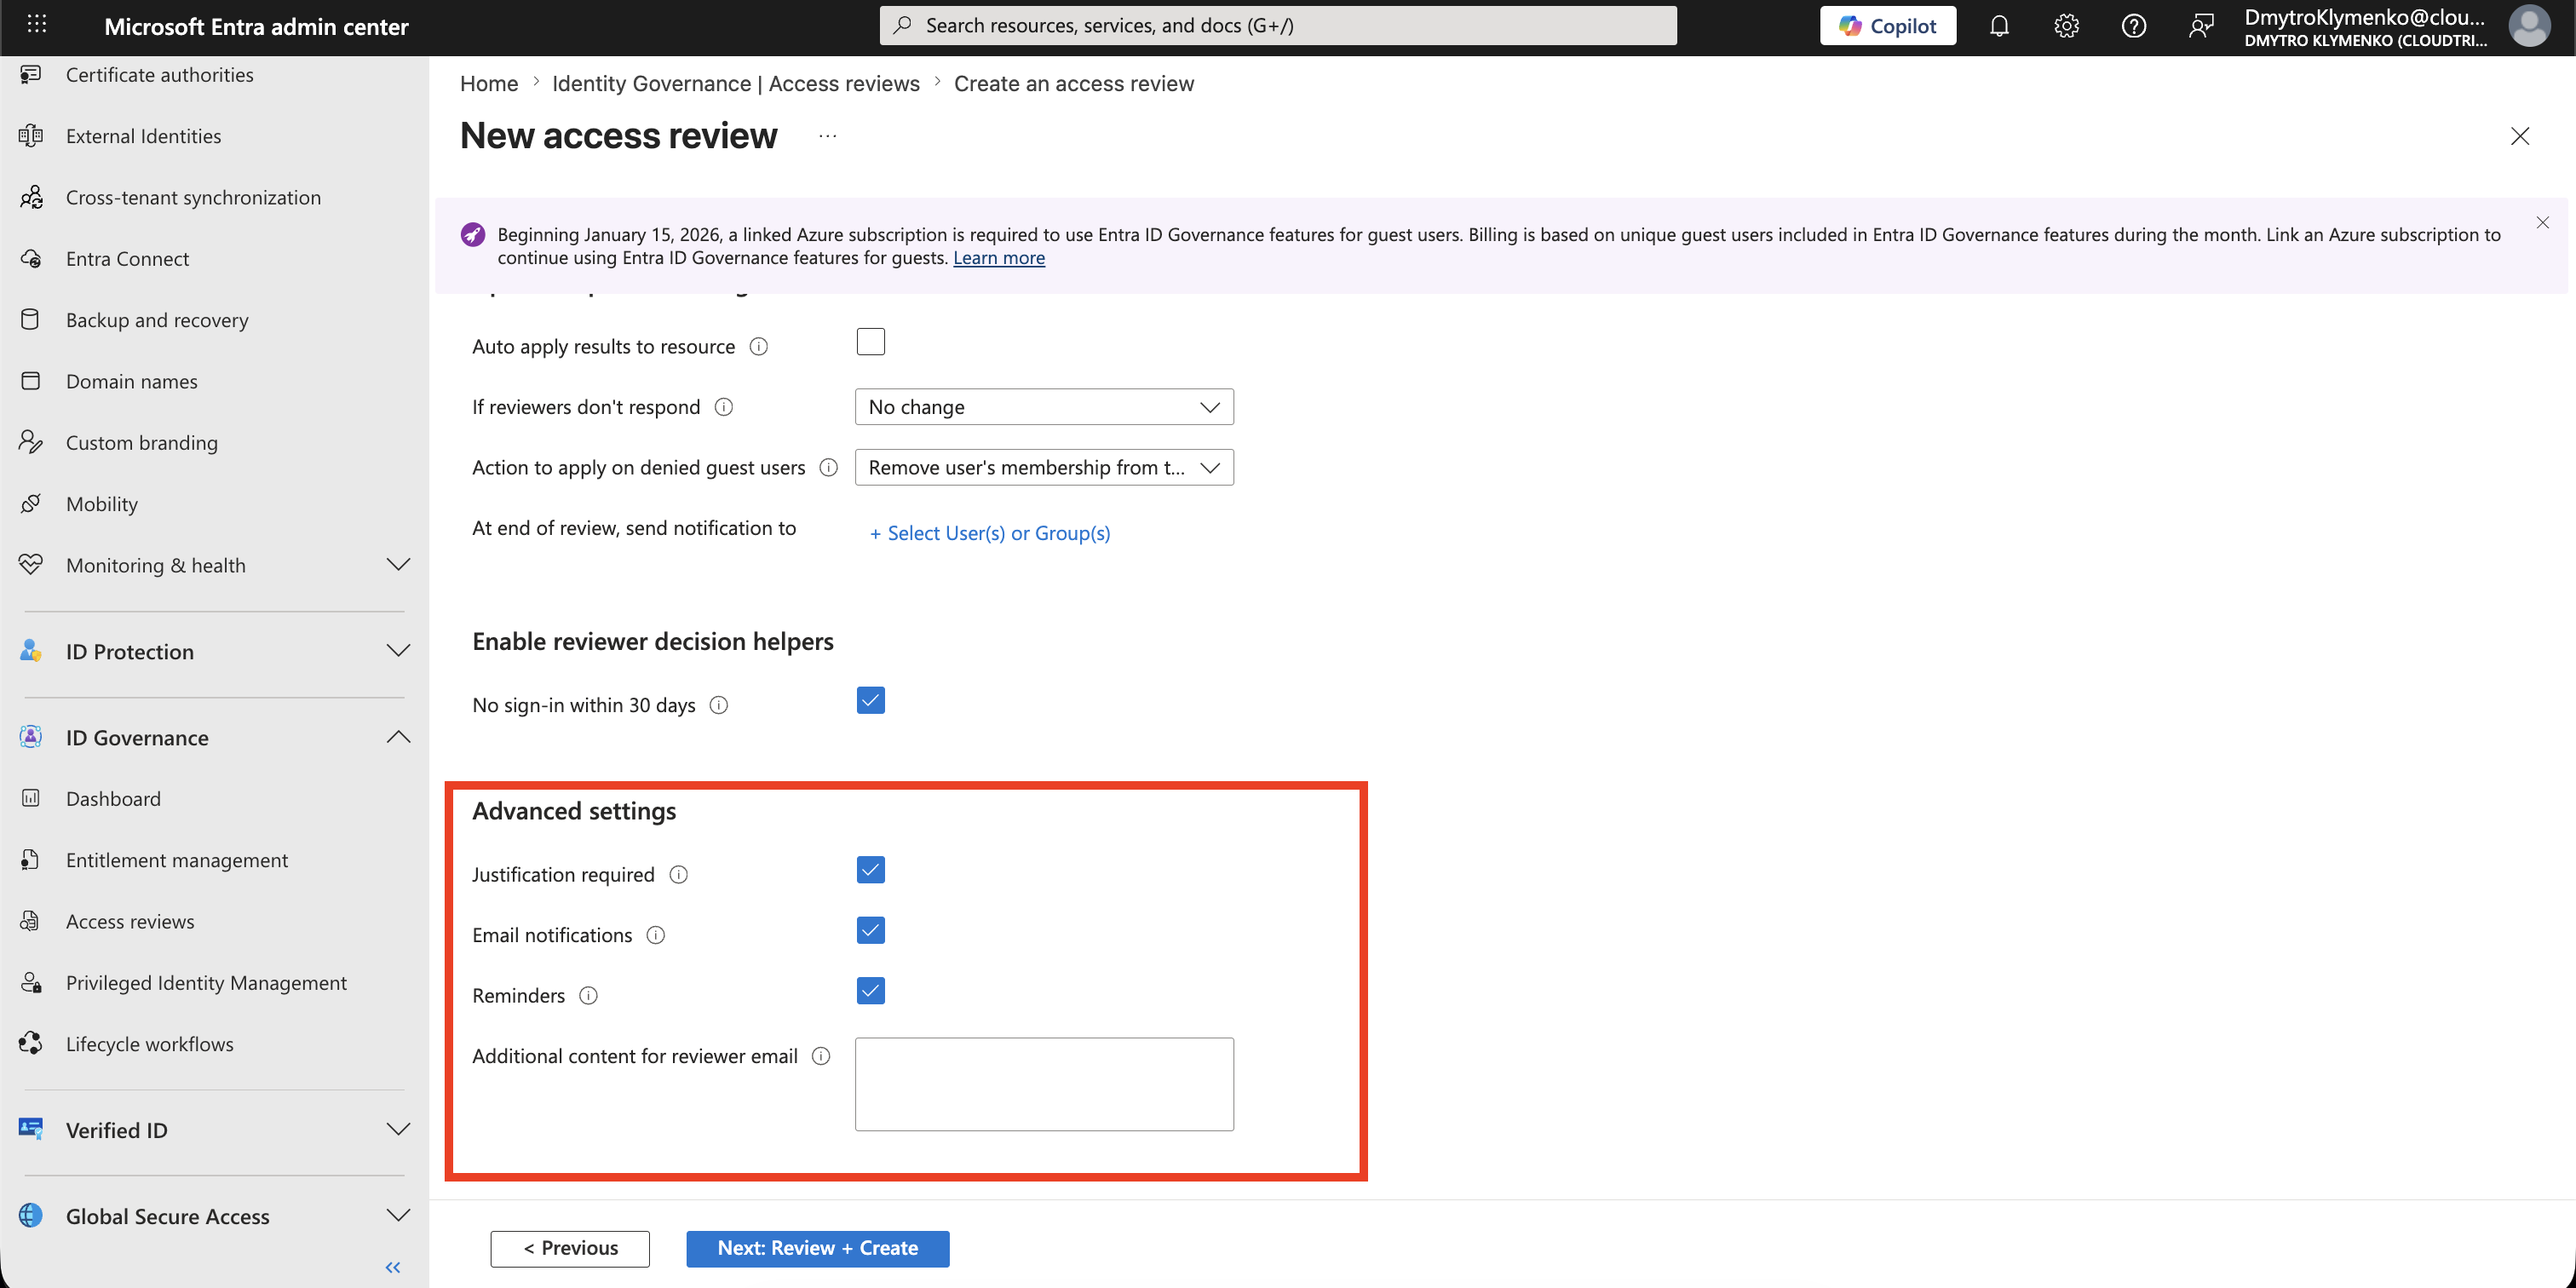Click the Previous button
Viewport: 2576px width, 1288px height.
[570, 1248]
